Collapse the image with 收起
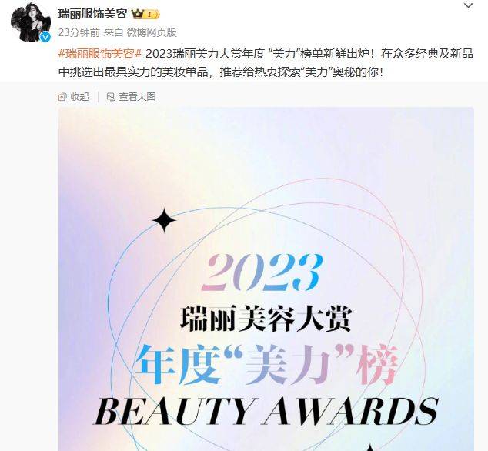Viewport: 488px width, 451px height. [80, 97]
